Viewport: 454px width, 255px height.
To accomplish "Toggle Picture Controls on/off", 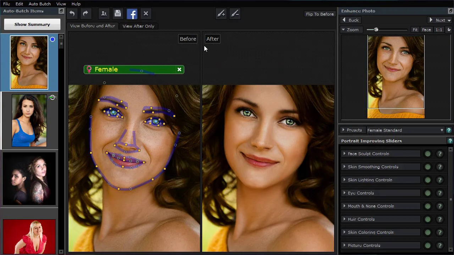I will pyautogui.click(x=428, y=245).
